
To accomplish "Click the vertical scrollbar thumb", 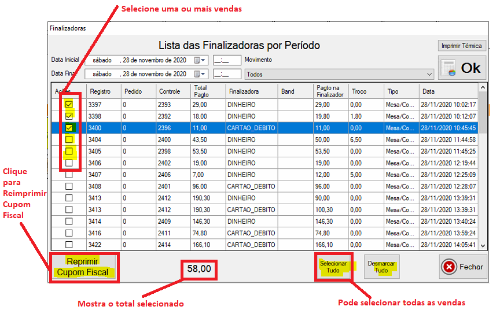I will 483,112.
